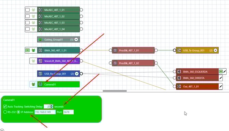Click the USB_Tx-Group_001 block icon
Screen dimensions: 229x131
[179, 50]
